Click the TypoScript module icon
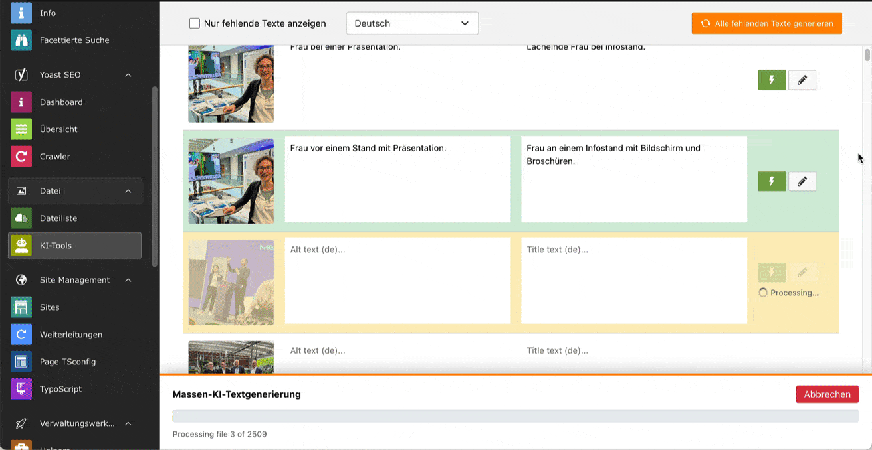This screenshot has width=872, height=450. [x=21, y=388]
